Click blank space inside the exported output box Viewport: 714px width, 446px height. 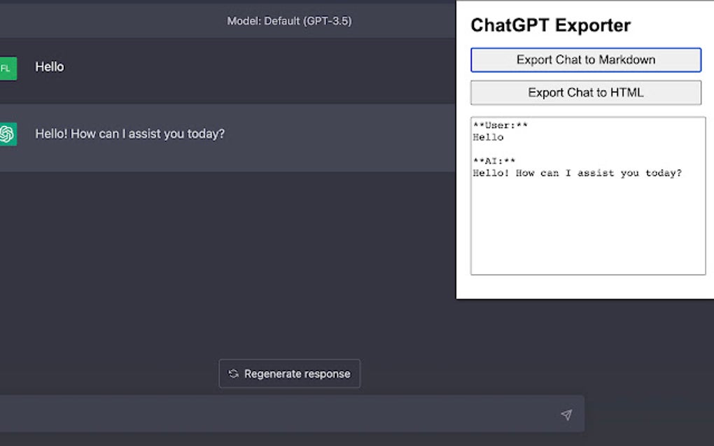point(588,231)
